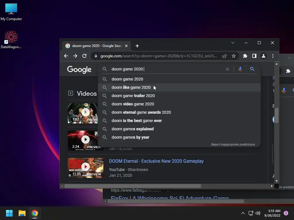Open Windows Start menu

(9, 213)
